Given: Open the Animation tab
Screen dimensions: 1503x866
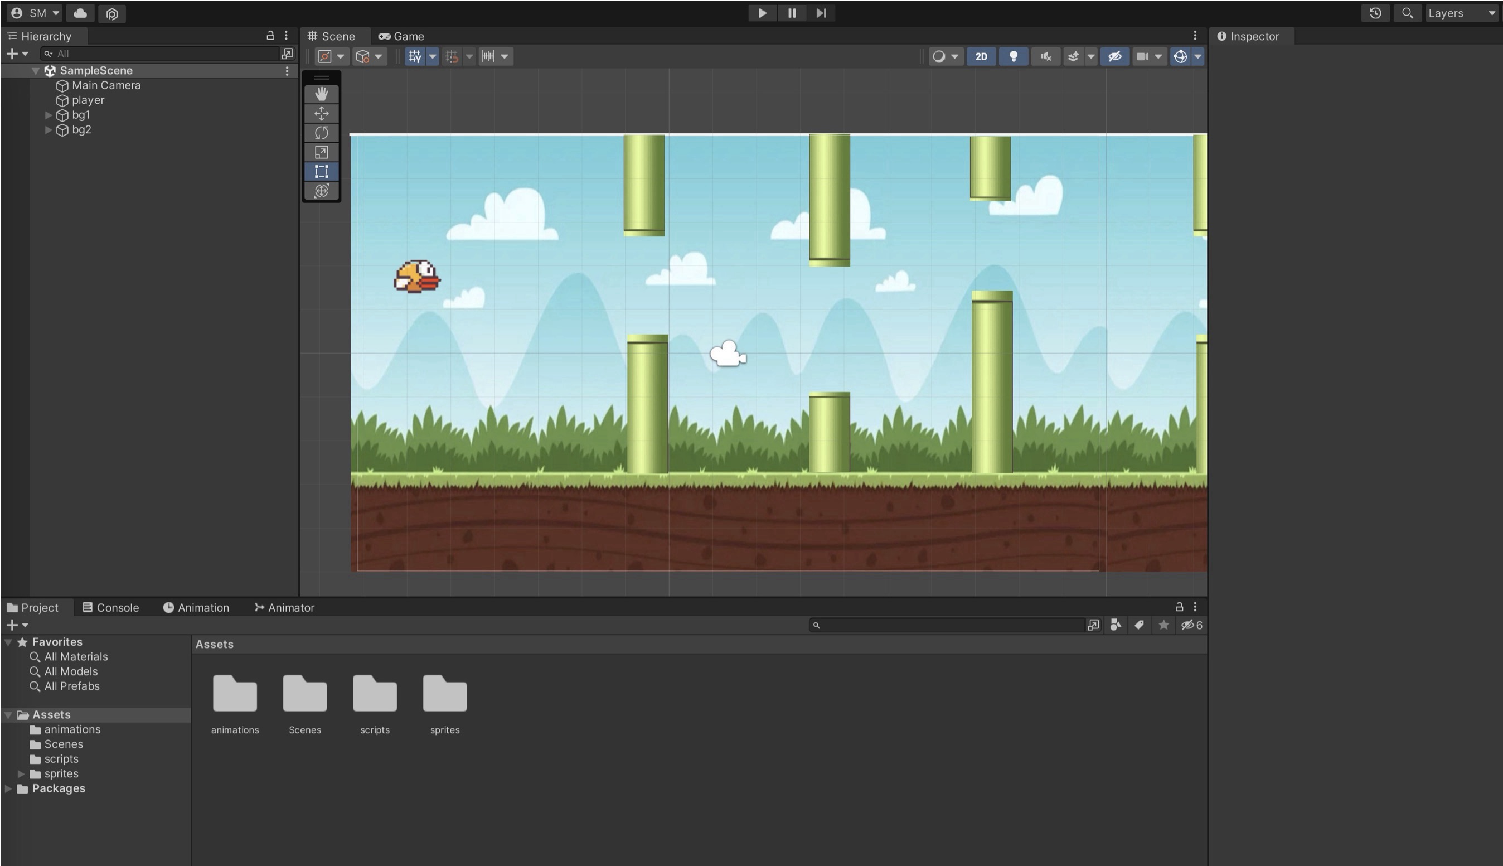Looking at the screenshot, I should [196, 607].
